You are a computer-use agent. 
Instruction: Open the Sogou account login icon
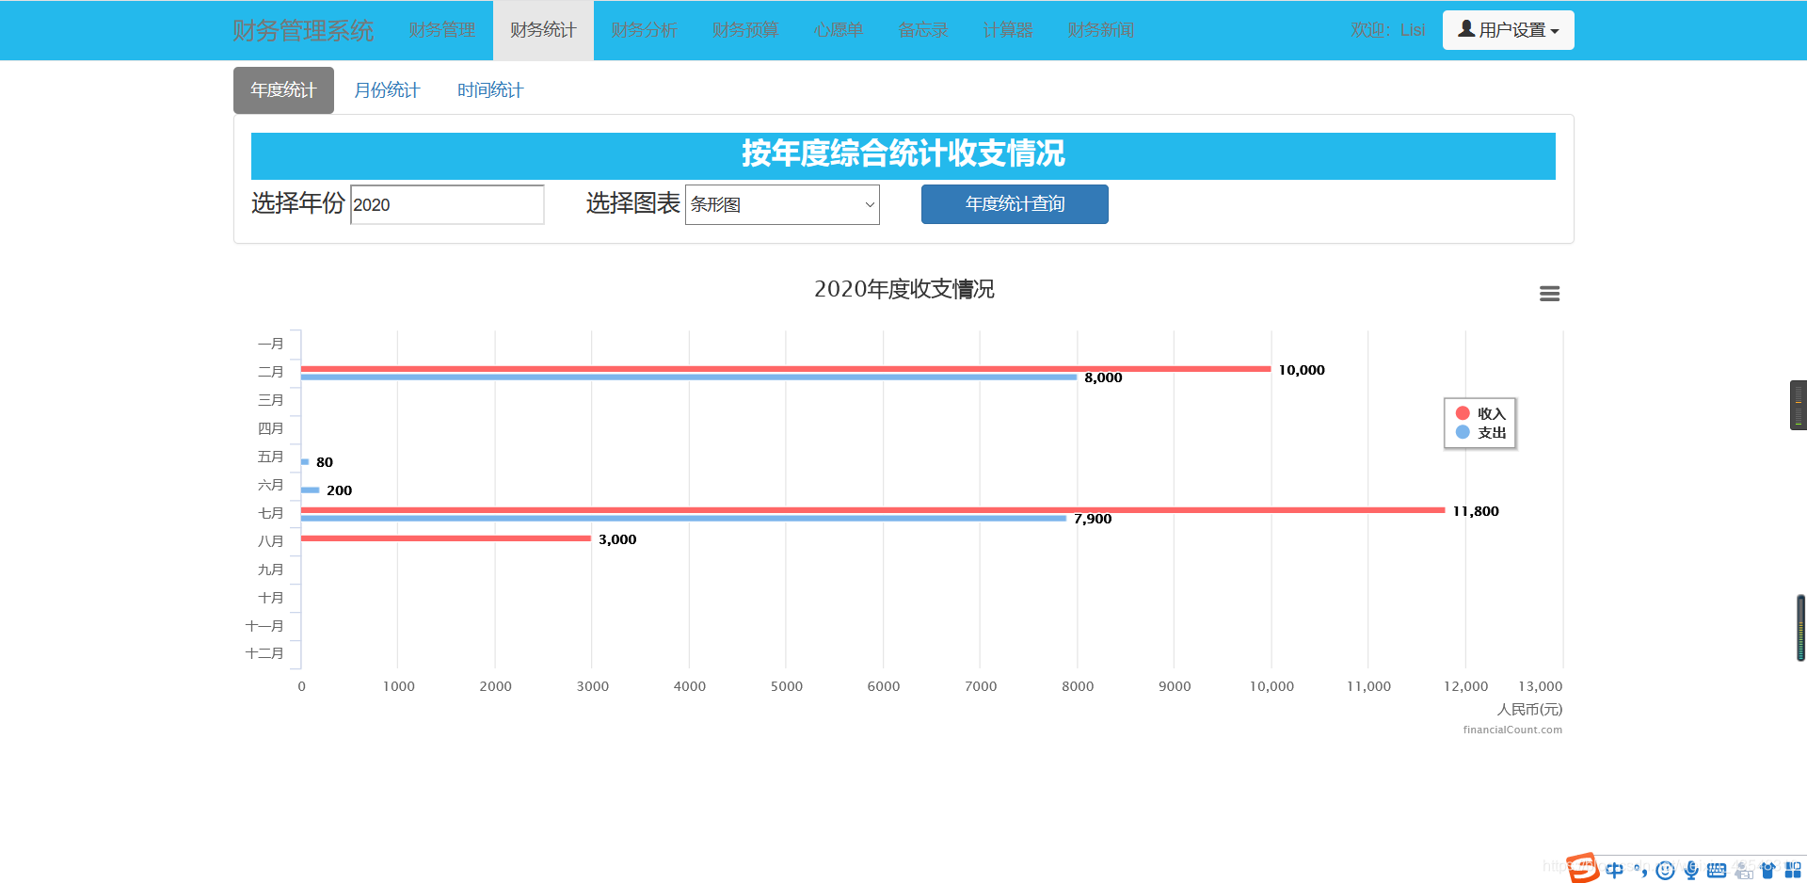[x=1743, y=870]
